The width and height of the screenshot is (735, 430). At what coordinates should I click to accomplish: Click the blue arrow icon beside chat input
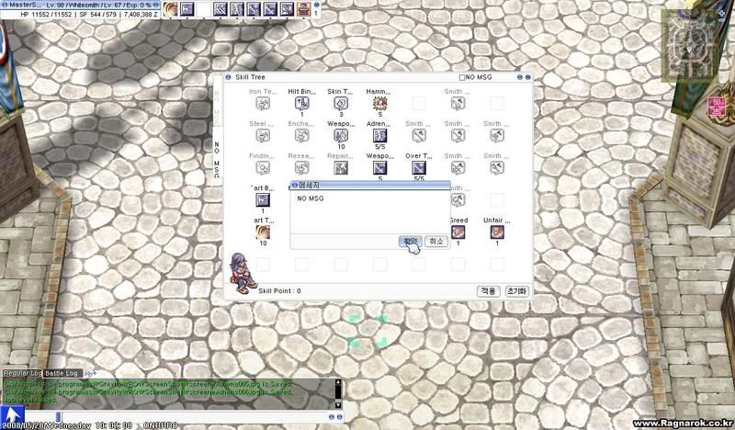pyautogui.click(x=12, y=415)
